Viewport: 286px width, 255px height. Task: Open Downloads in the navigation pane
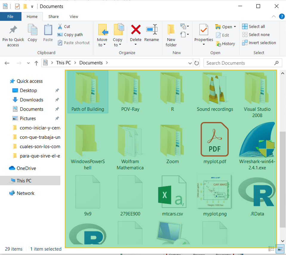point(31,100)
